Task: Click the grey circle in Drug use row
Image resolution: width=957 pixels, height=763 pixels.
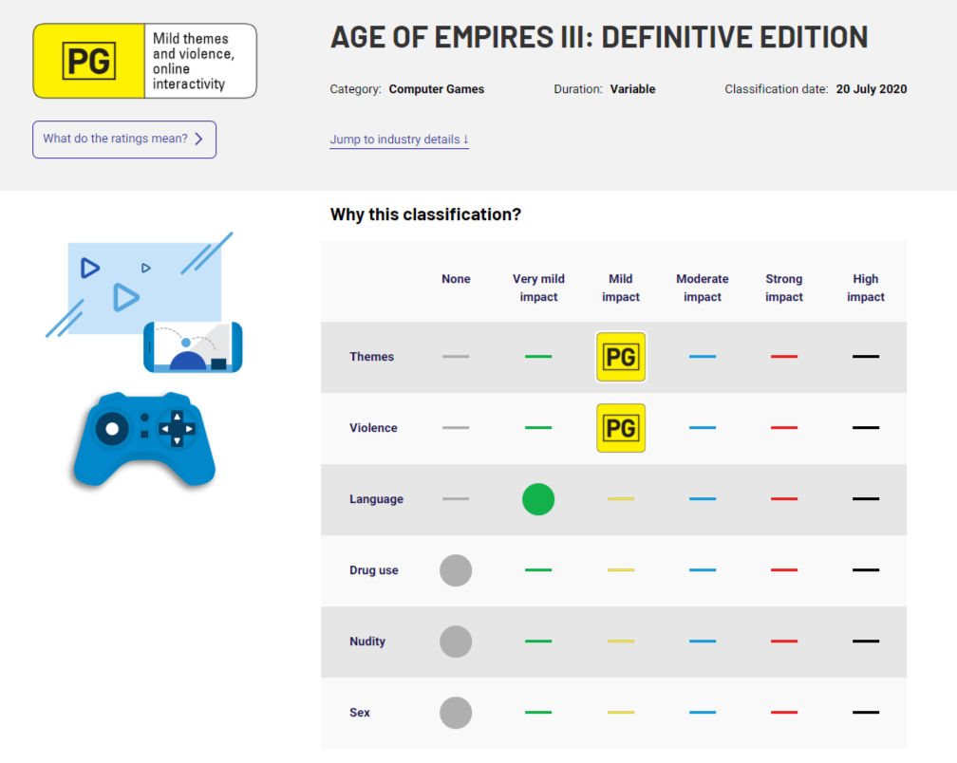Action: click(456, 570)
